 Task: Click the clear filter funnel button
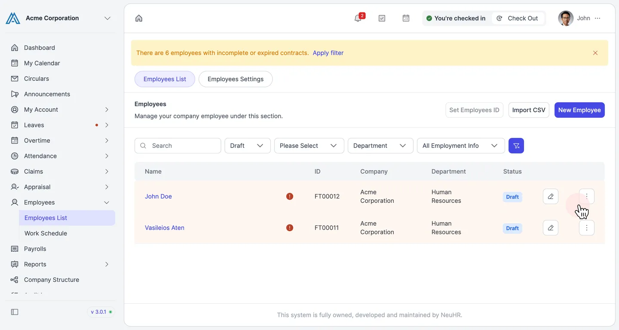(x=516, y=146)
